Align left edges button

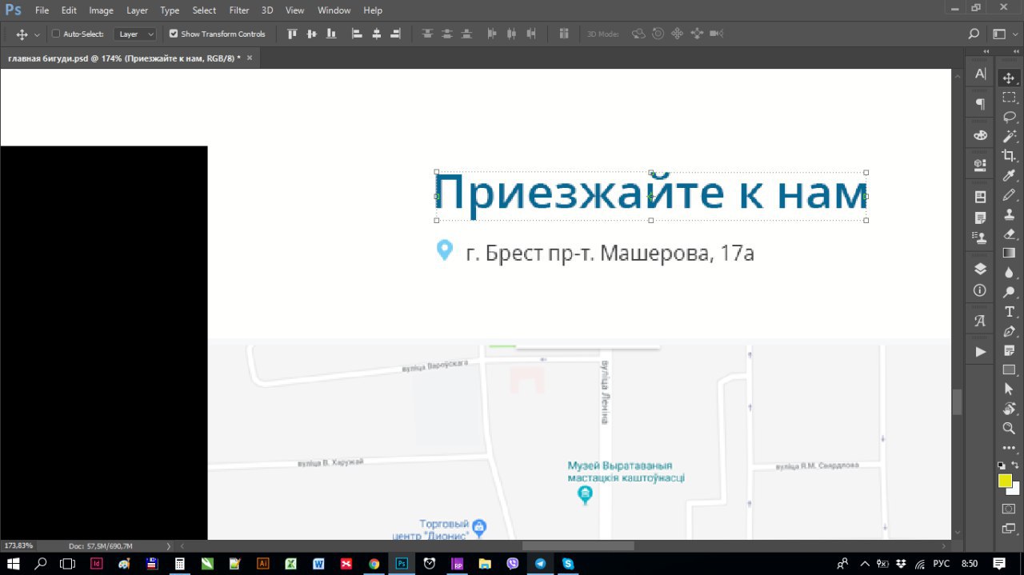tap(357, 34)
